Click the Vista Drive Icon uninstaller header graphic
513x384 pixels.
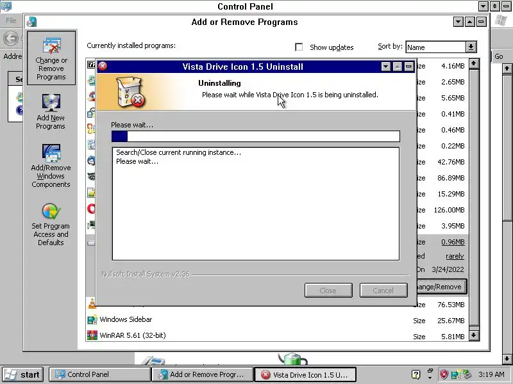[131, 92]
